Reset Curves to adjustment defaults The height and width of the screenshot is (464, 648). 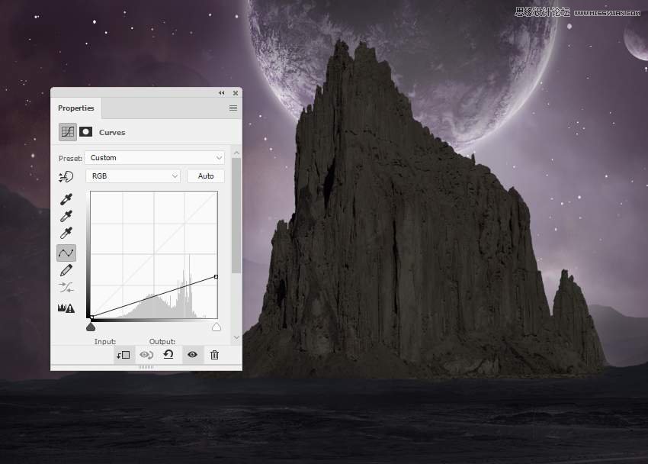pyautogui.click(x=168, y=354)
